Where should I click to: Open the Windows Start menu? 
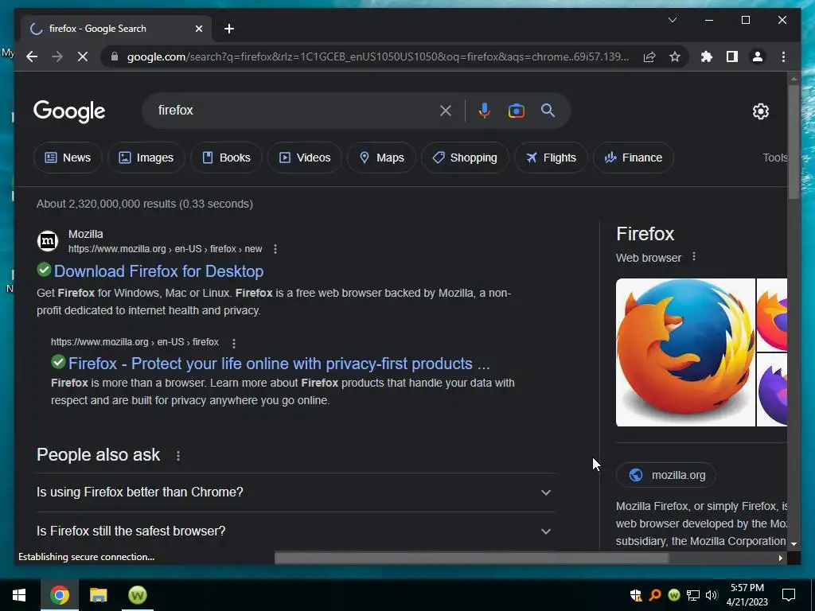19,595
